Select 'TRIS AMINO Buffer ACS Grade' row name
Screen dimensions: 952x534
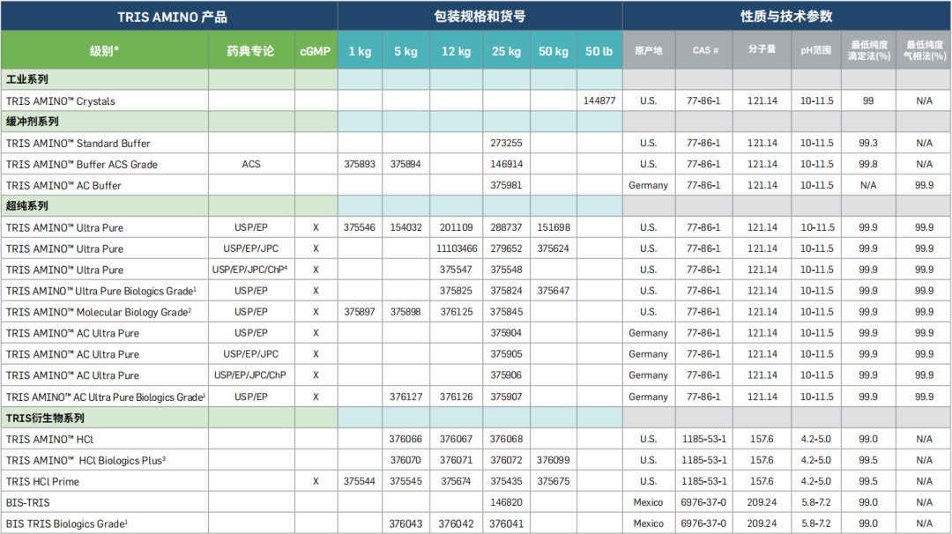point(81,165)
